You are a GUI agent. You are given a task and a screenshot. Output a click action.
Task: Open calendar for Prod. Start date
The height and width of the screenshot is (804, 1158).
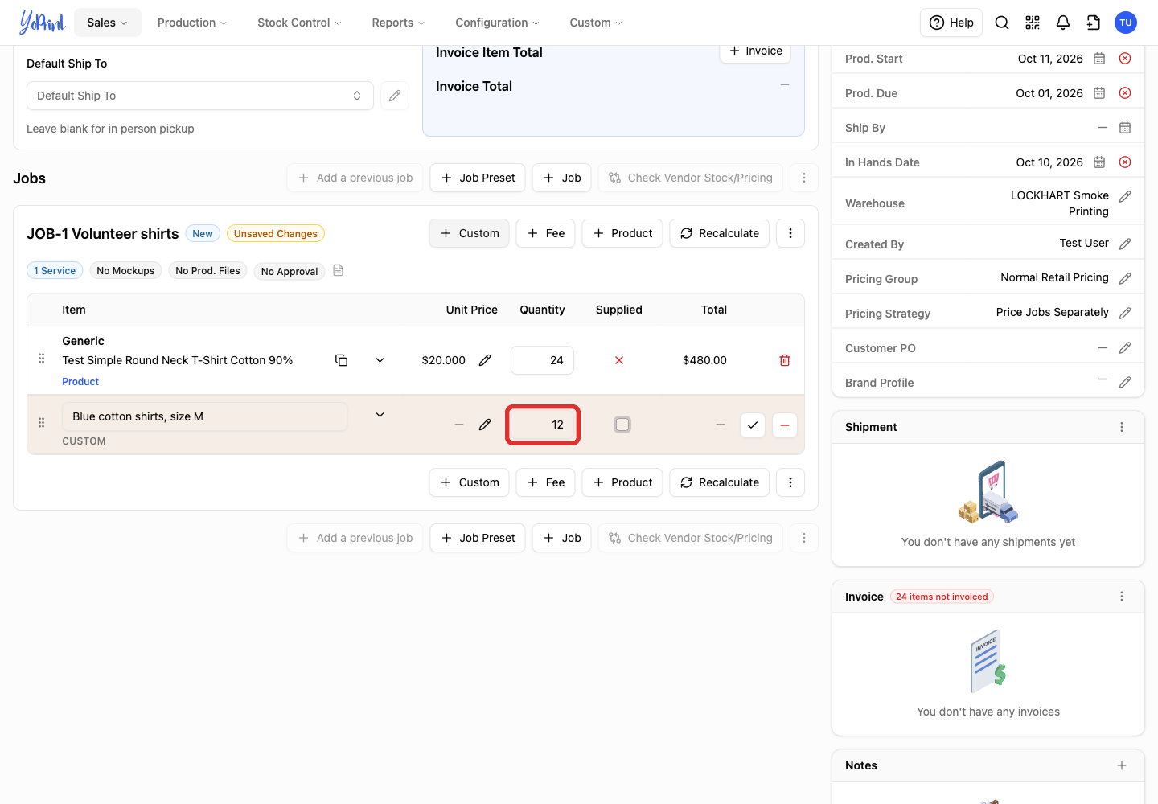[1099, 59]
